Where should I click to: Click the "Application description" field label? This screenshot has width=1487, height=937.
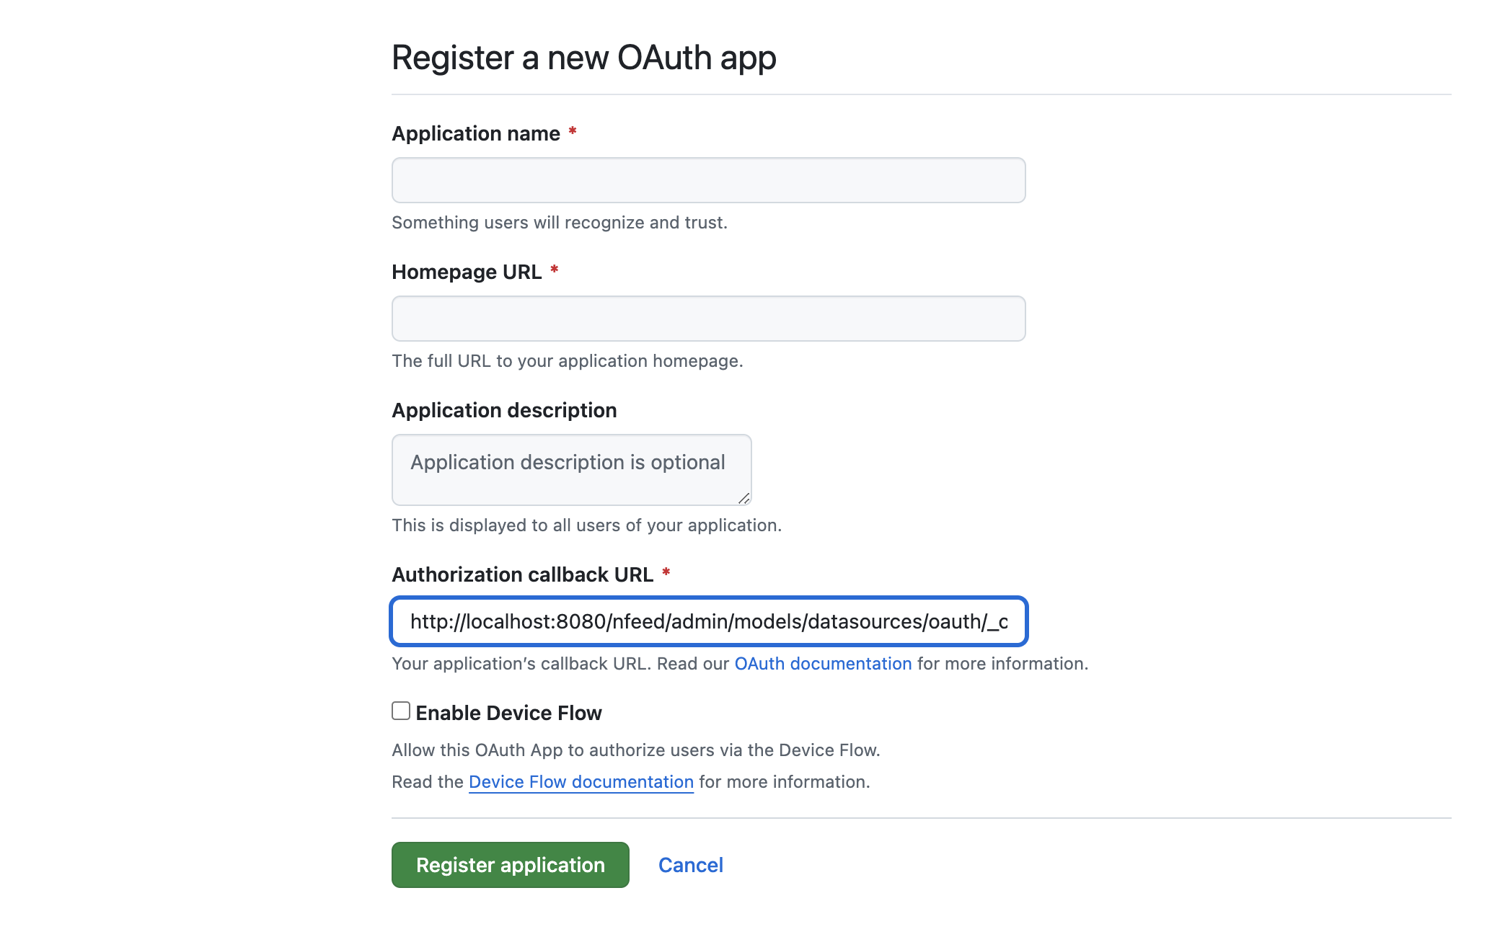click(x=504, y=410)
